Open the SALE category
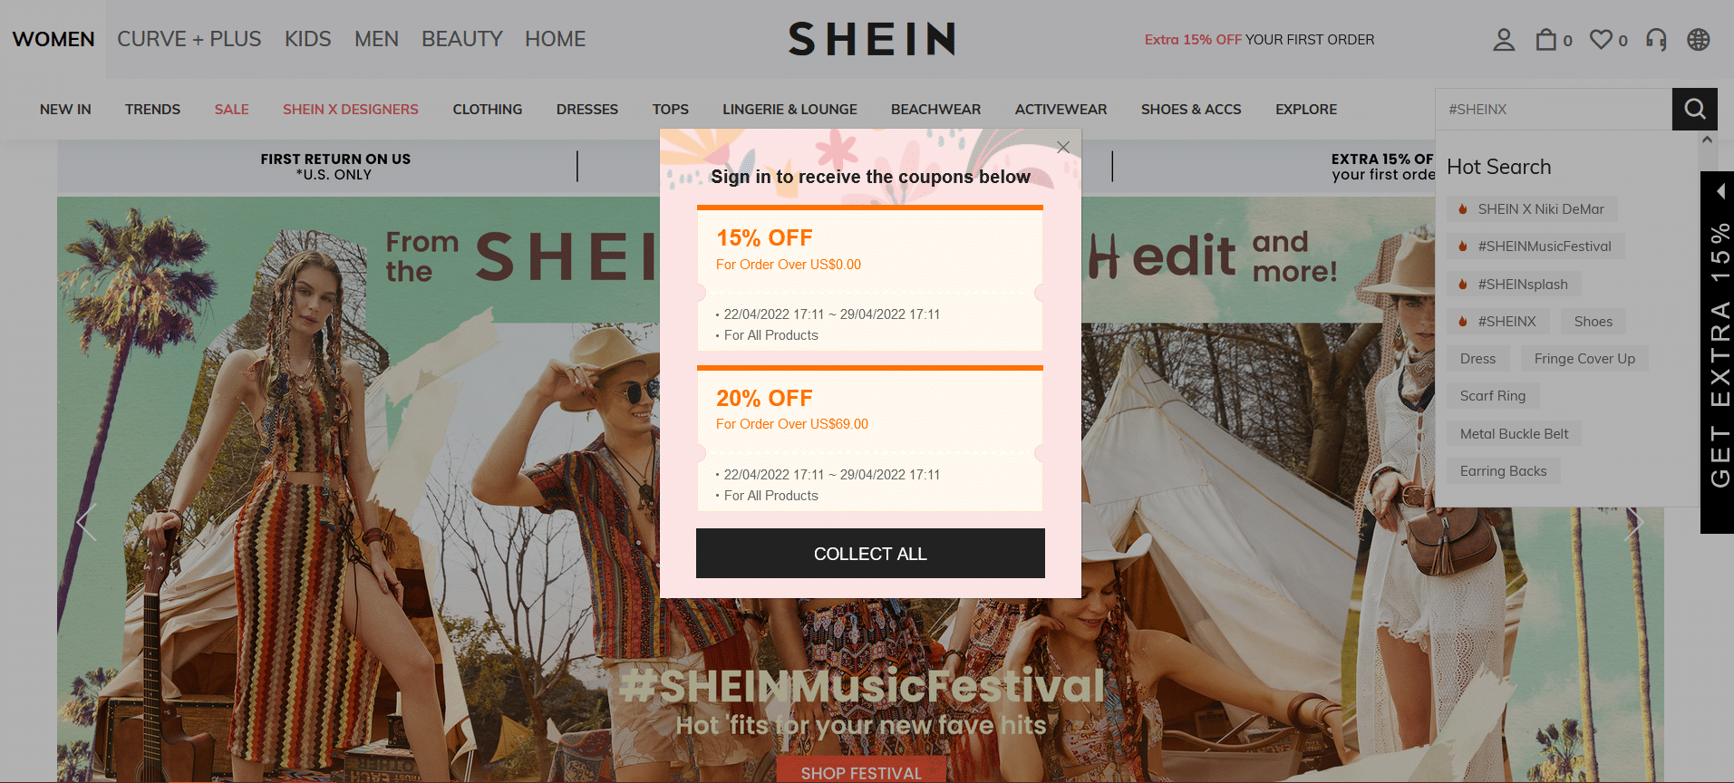1734x783 pixels. tap(232, 110)
